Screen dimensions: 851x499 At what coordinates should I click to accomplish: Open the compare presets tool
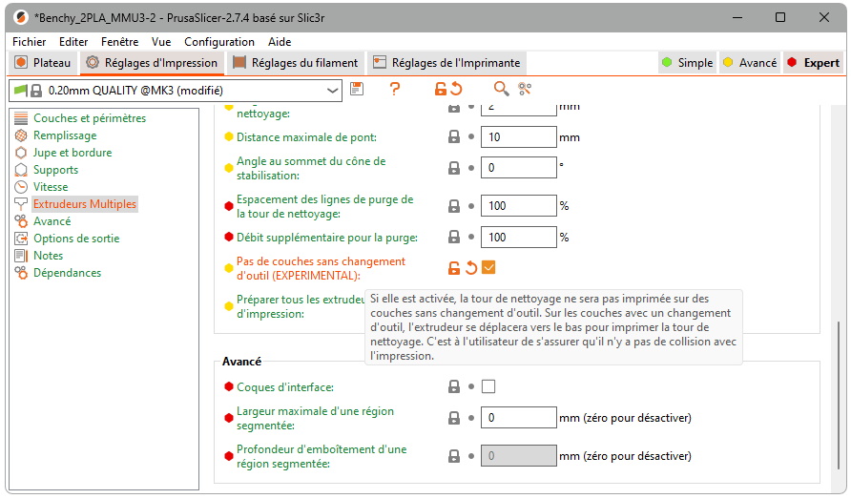[525, 89]
